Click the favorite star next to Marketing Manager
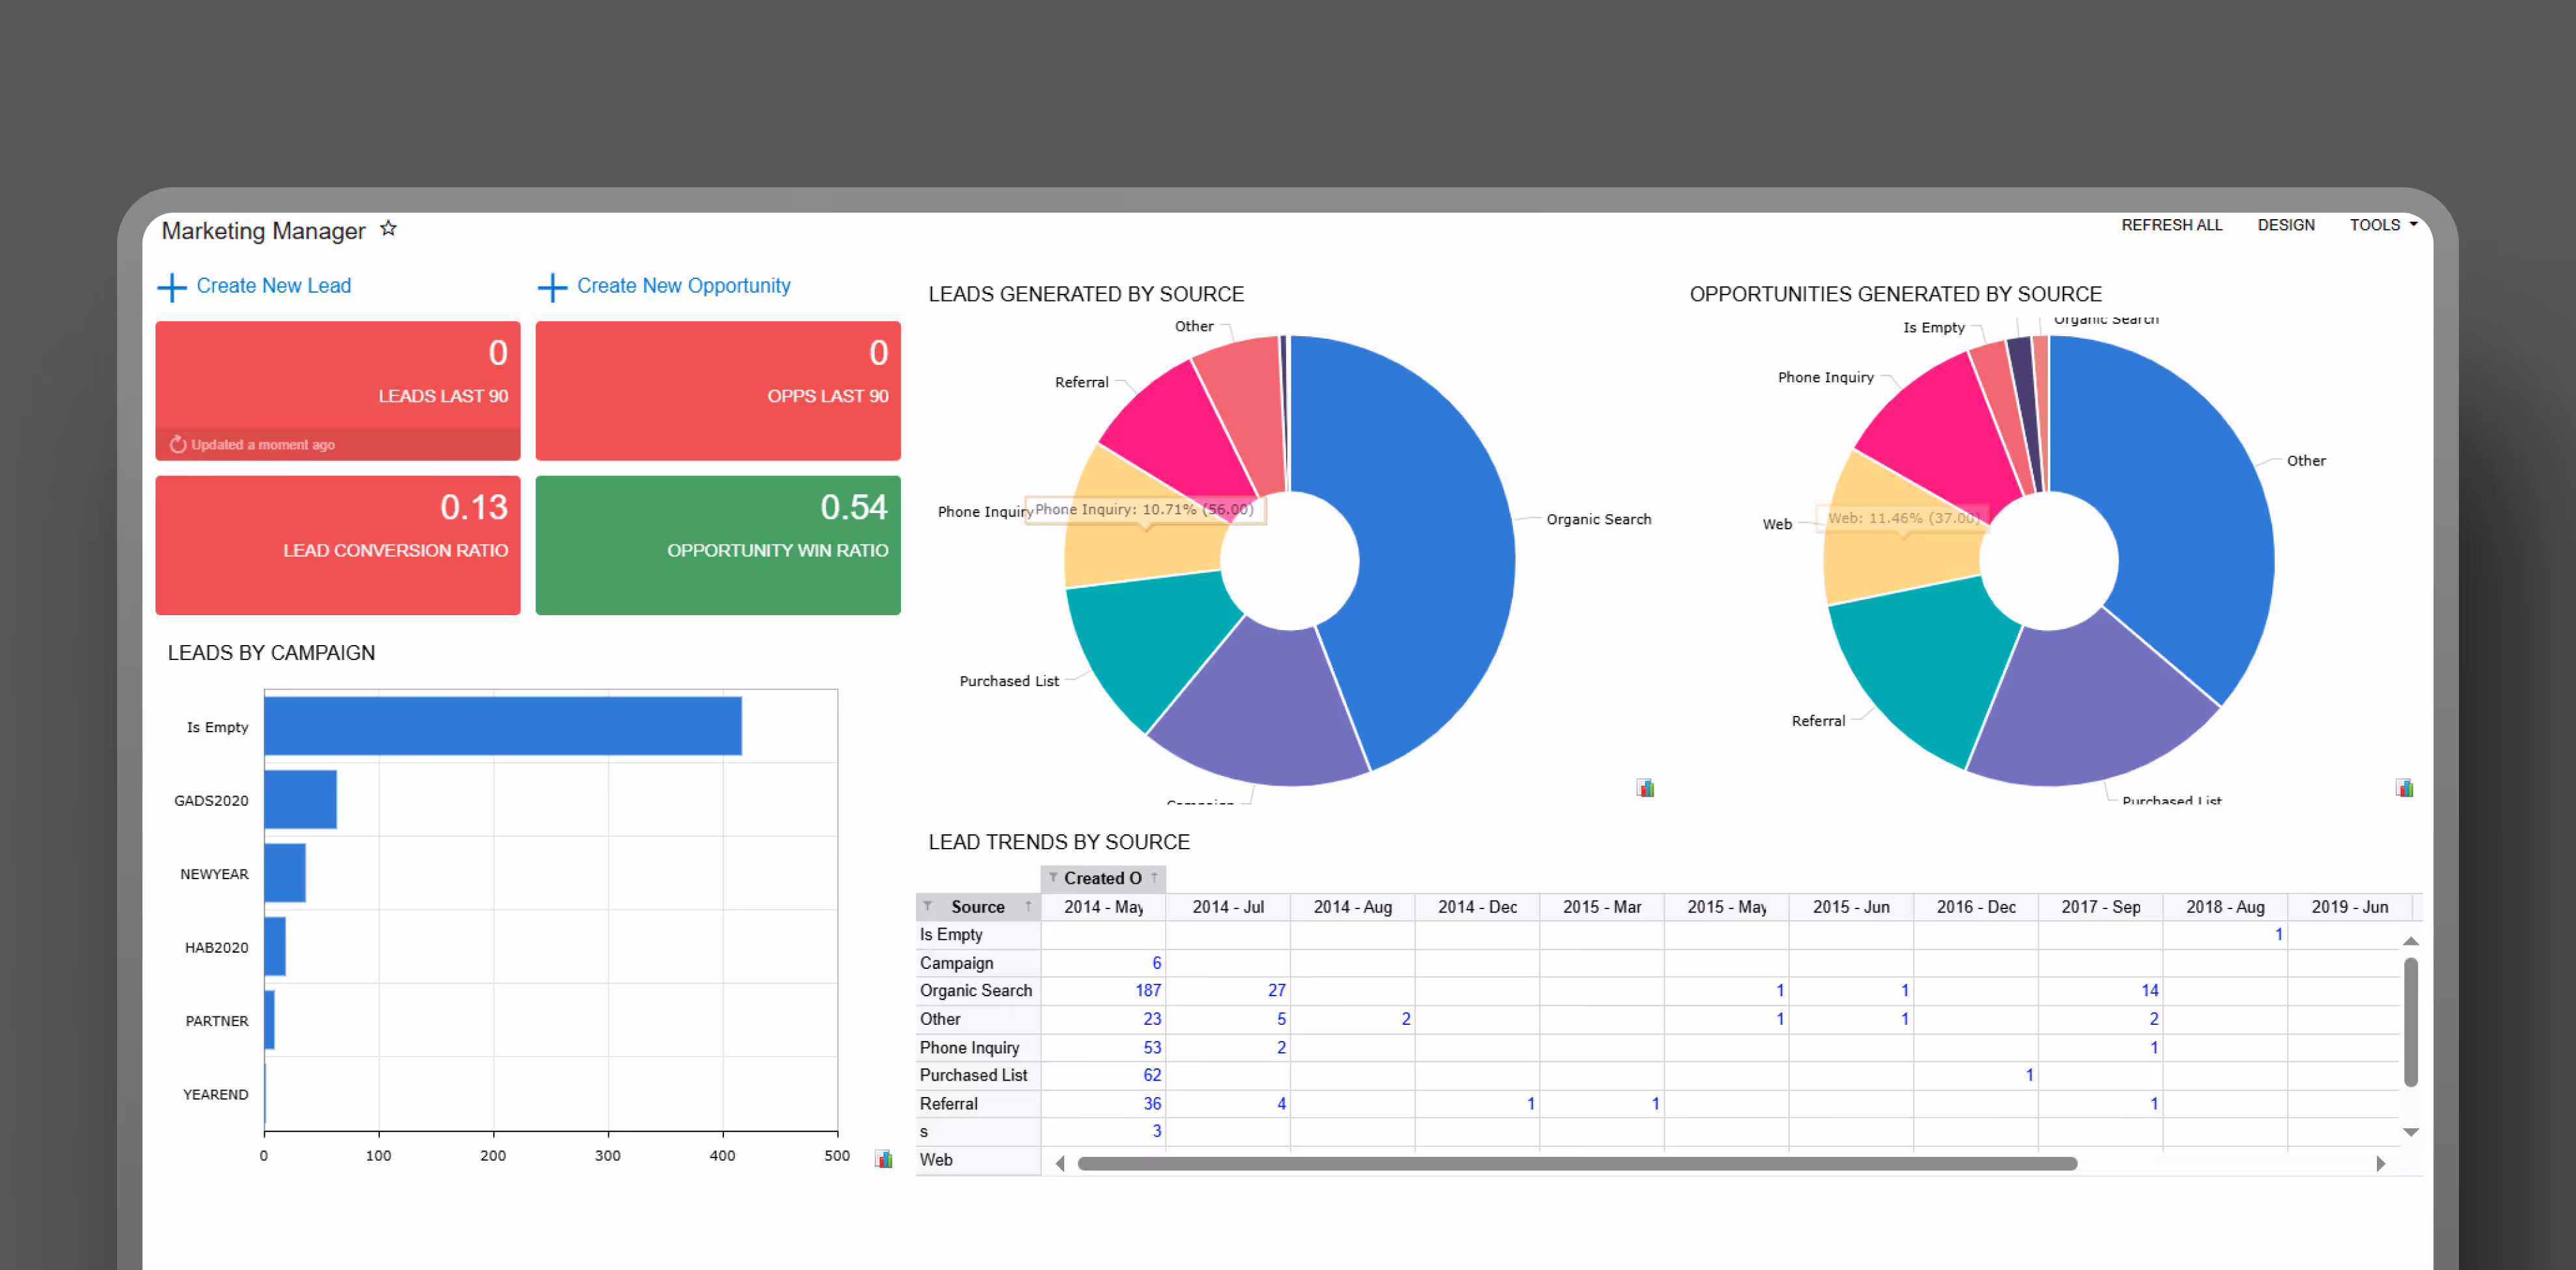Image resolution: width=2576 pixels, height=1270 pixels. pos(389,229)
